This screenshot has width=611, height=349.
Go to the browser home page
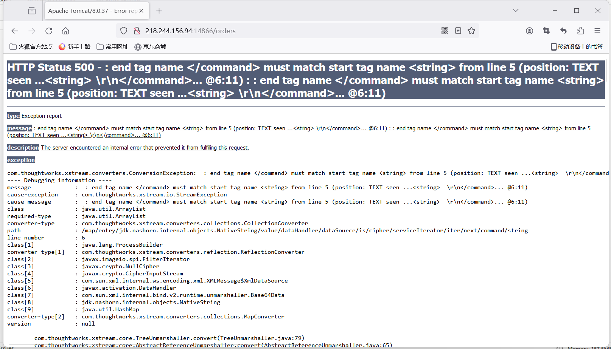pyautogui.click(x=65, y=31)
